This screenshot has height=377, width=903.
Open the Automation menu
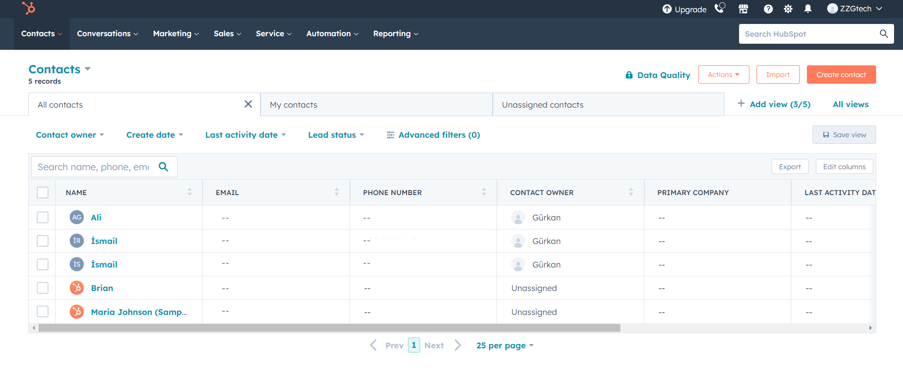tap(332, 34)
